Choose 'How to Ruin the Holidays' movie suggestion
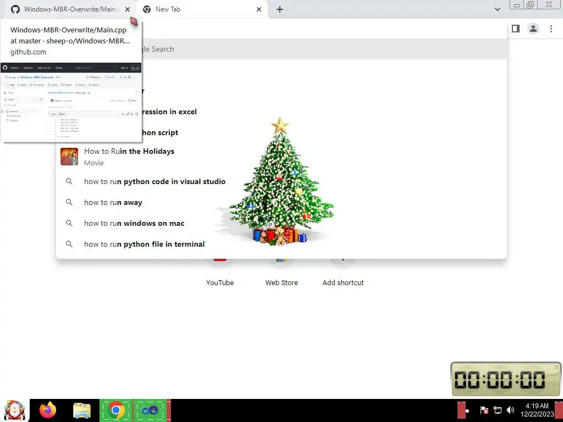 281,157
